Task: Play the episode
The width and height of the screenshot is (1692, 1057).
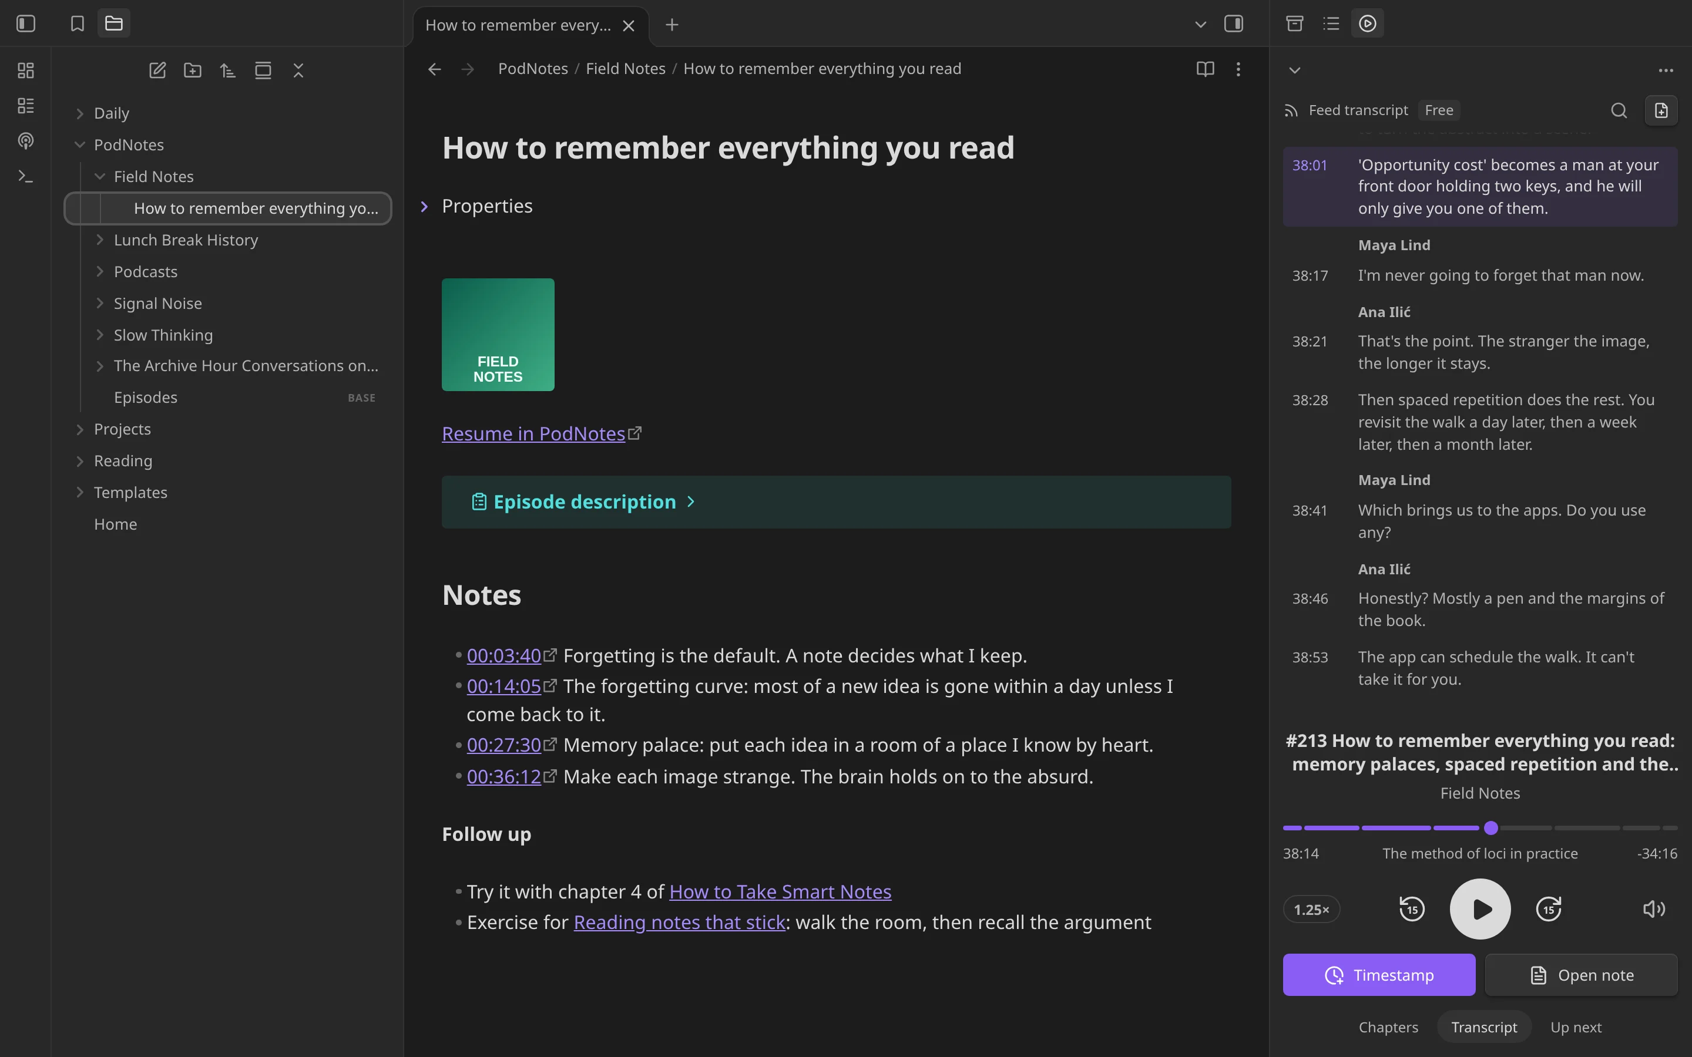Action: pyautogui.click(x=1480, y=910)
